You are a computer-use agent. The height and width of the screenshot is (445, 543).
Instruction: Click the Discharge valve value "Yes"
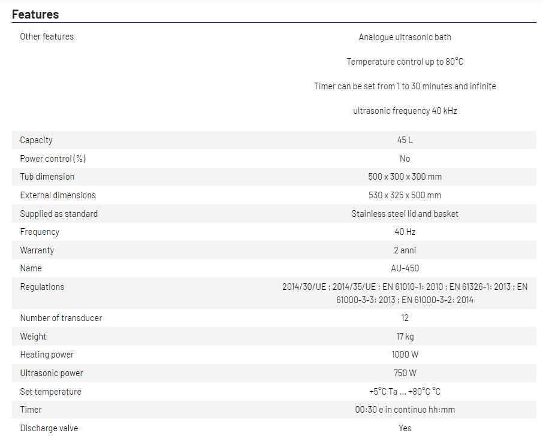click(x=405, y=428)
